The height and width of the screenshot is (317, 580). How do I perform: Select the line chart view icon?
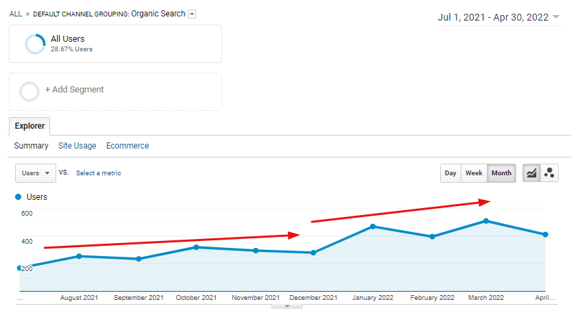click(x=531, y=173)
